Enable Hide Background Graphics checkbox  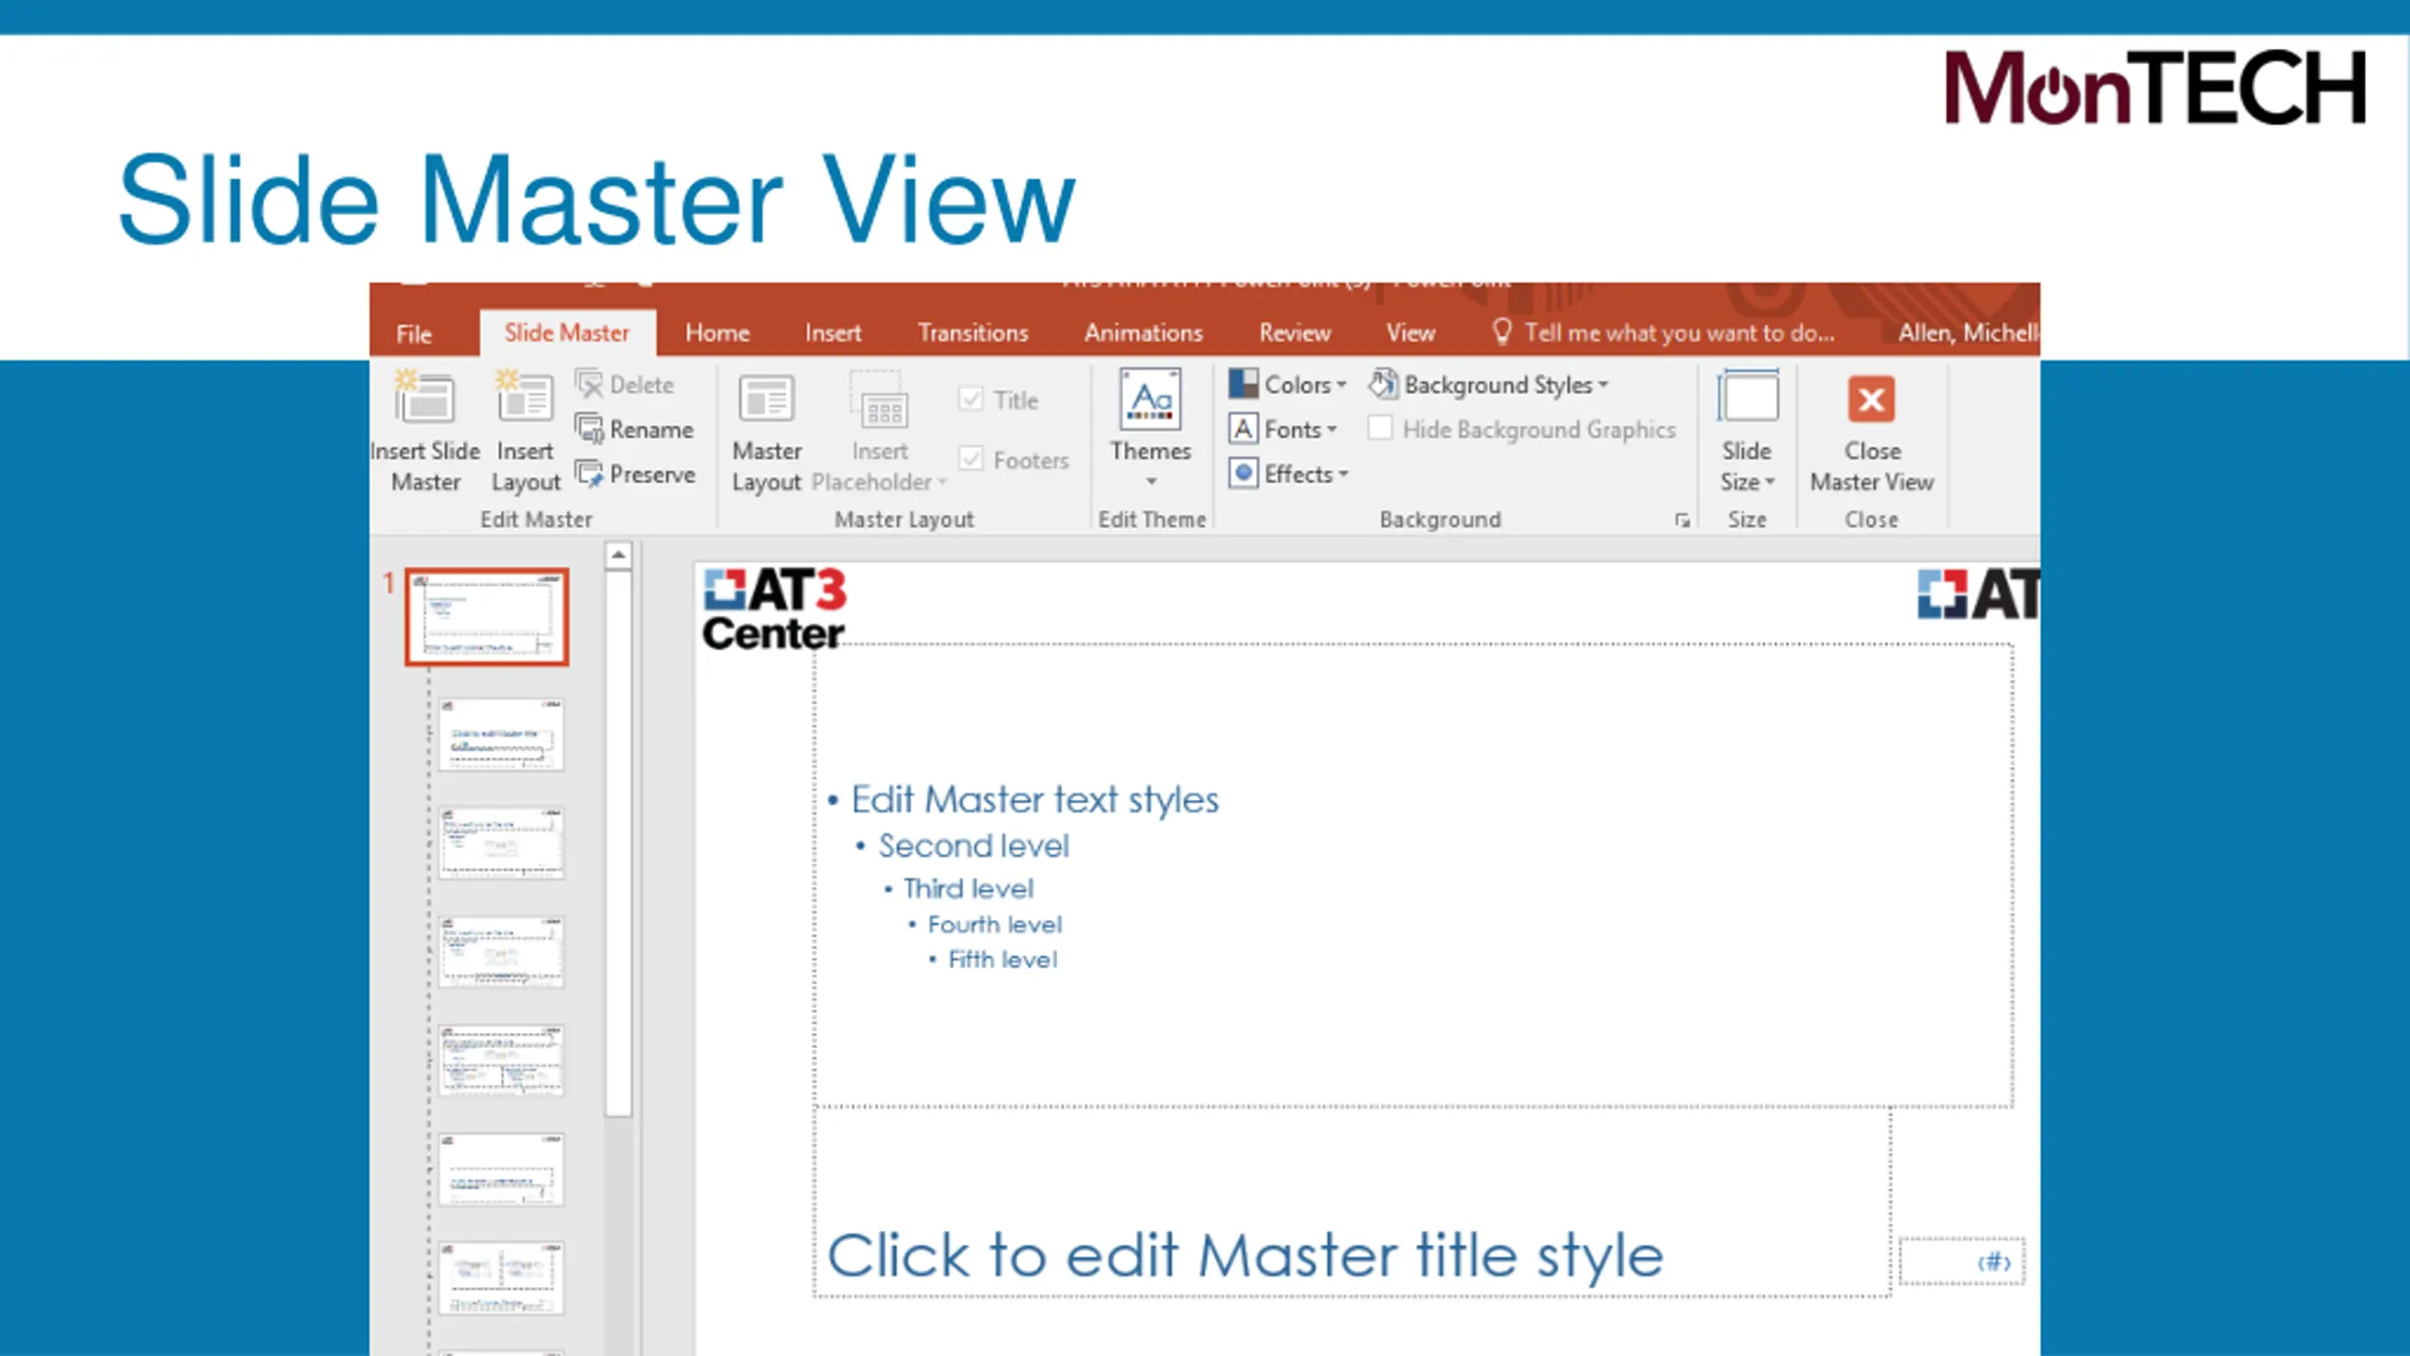(x=1380, y=428)
